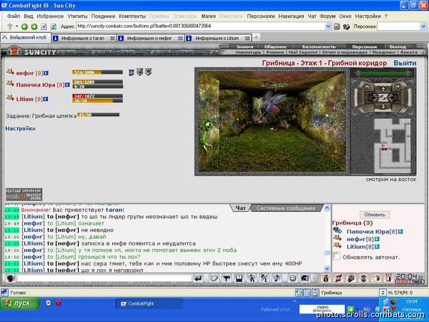Click the page go icon right of address bar
429x322 pixels.
point(337,26)
